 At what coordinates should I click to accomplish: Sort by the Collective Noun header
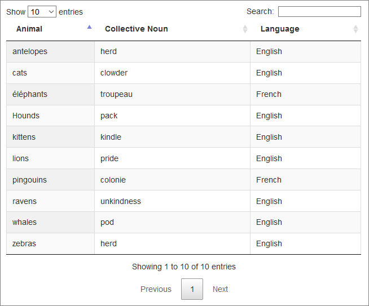137,29
